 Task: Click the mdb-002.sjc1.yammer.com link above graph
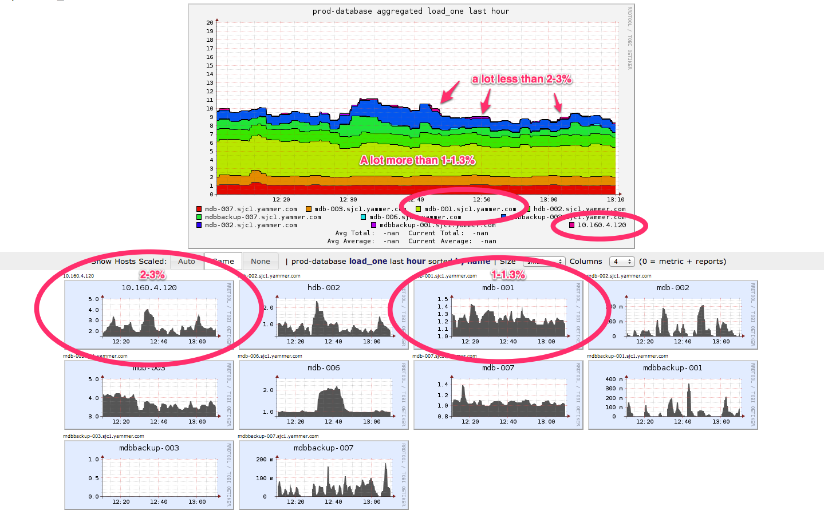[619, 276]
